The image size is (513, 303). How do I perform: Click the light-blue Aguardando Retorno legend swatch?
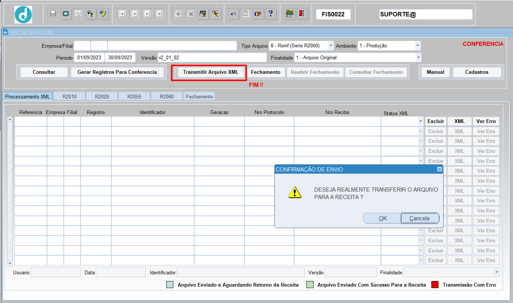[170, 285]
